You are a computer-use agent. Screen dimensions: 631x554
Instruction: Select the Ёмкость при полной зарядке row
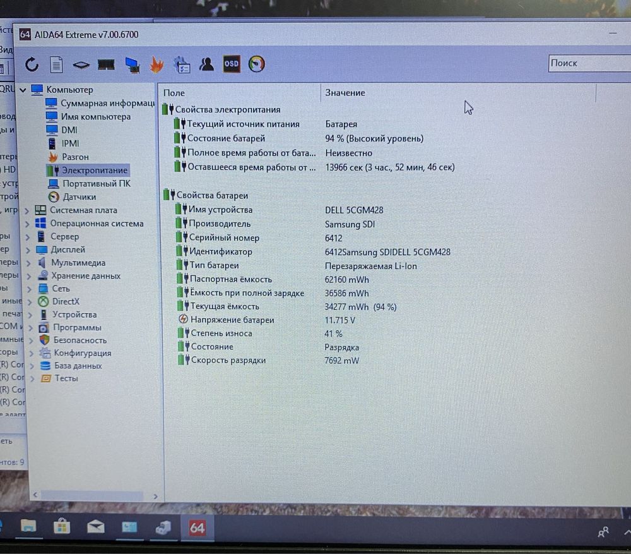click(273, 293)
